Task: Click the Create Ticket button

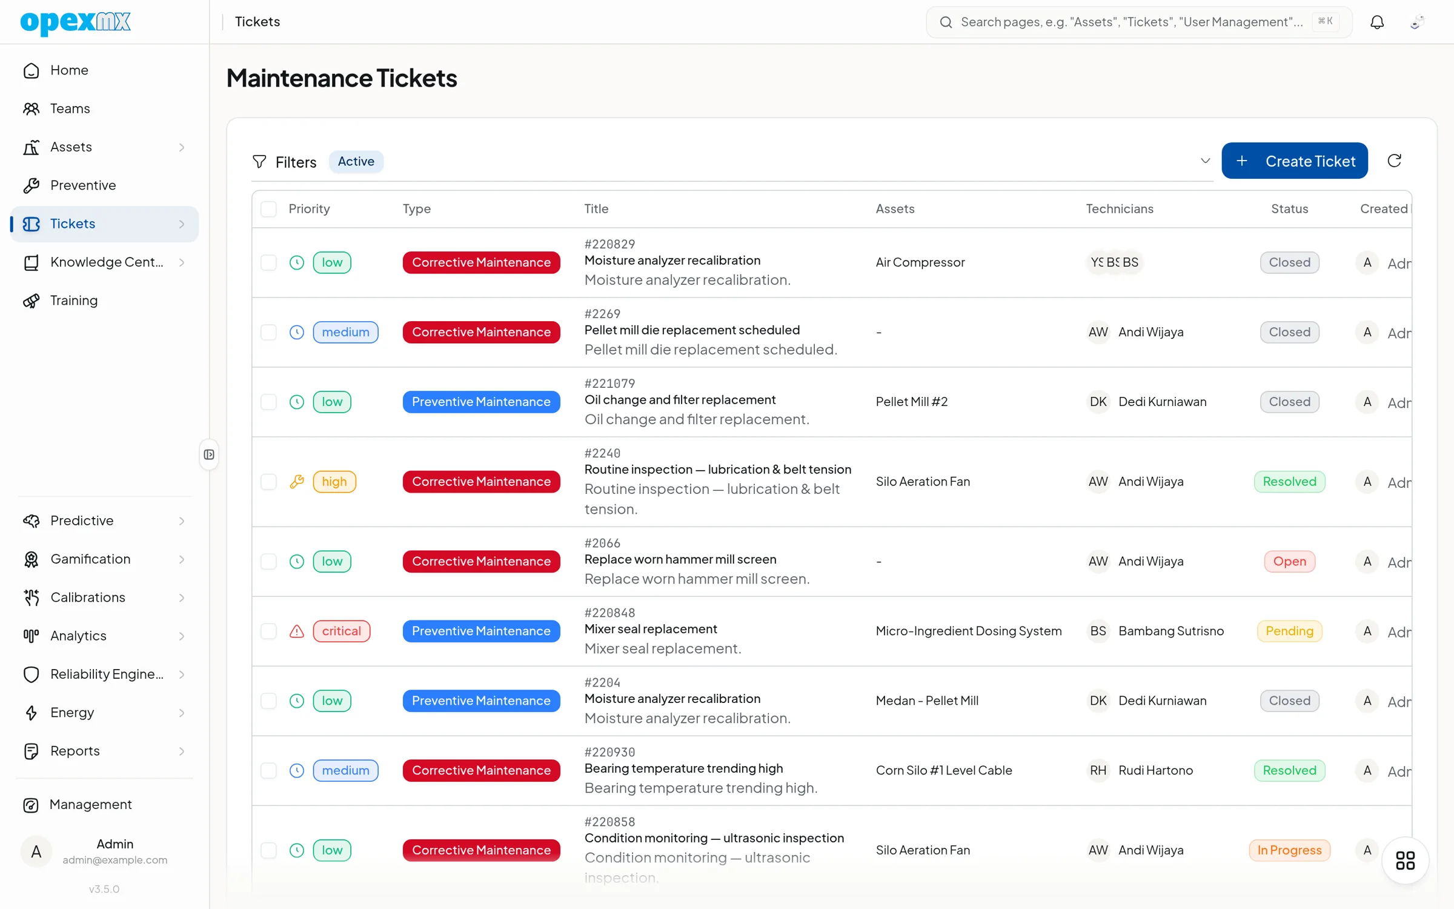Action: (1294, 161)
